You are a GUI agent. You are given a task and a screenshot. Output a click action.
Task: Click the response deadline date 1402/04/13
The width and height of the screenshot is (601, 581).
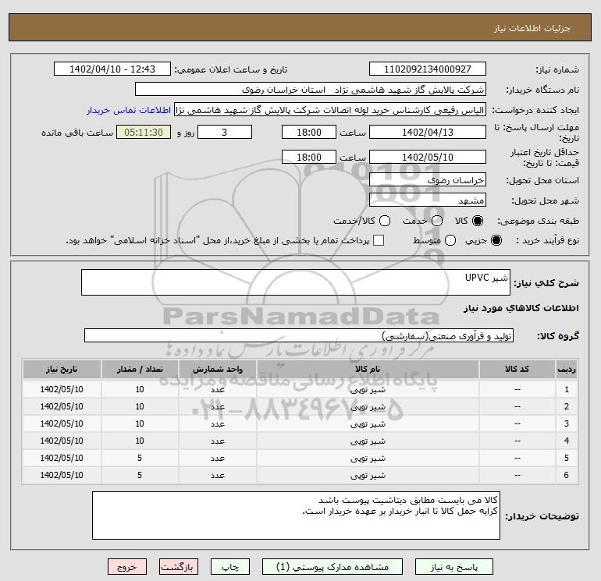click(x=428, y=133)
